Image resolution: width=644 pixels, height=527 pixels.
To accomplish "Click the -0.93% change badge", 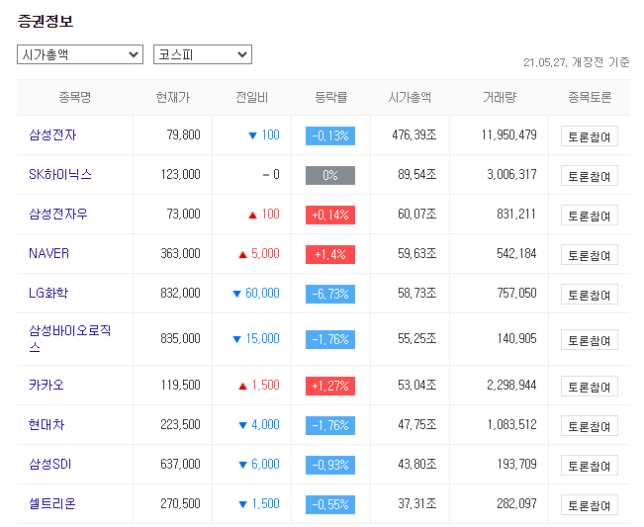I will (x=330, y=465).
